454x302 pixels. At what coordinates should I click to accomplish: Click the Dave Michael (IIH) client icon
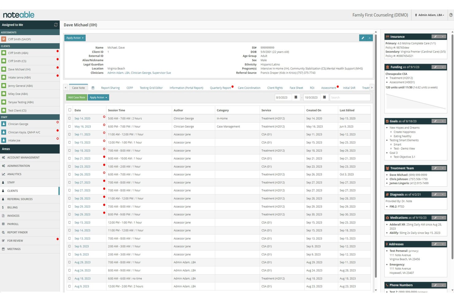[4, 69]
